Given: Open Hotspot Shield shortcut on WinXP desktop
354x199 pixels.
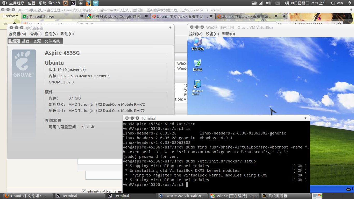Looking at the screenshot, I should [x=197, y=88].
